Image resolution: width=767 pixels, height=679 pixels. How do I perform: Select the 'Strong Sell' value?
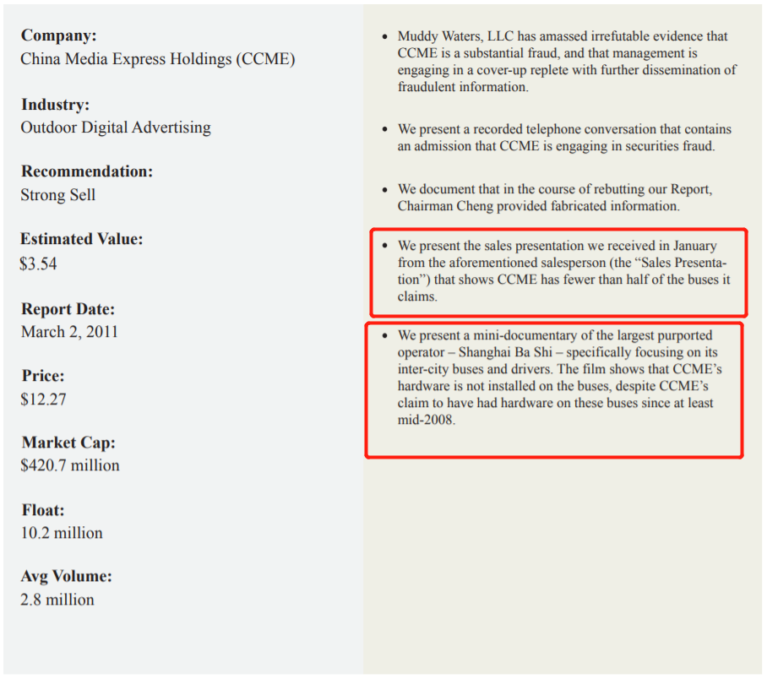point(58,195)
